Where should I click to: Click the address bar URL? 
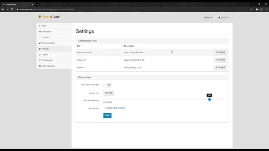[47, 9]
